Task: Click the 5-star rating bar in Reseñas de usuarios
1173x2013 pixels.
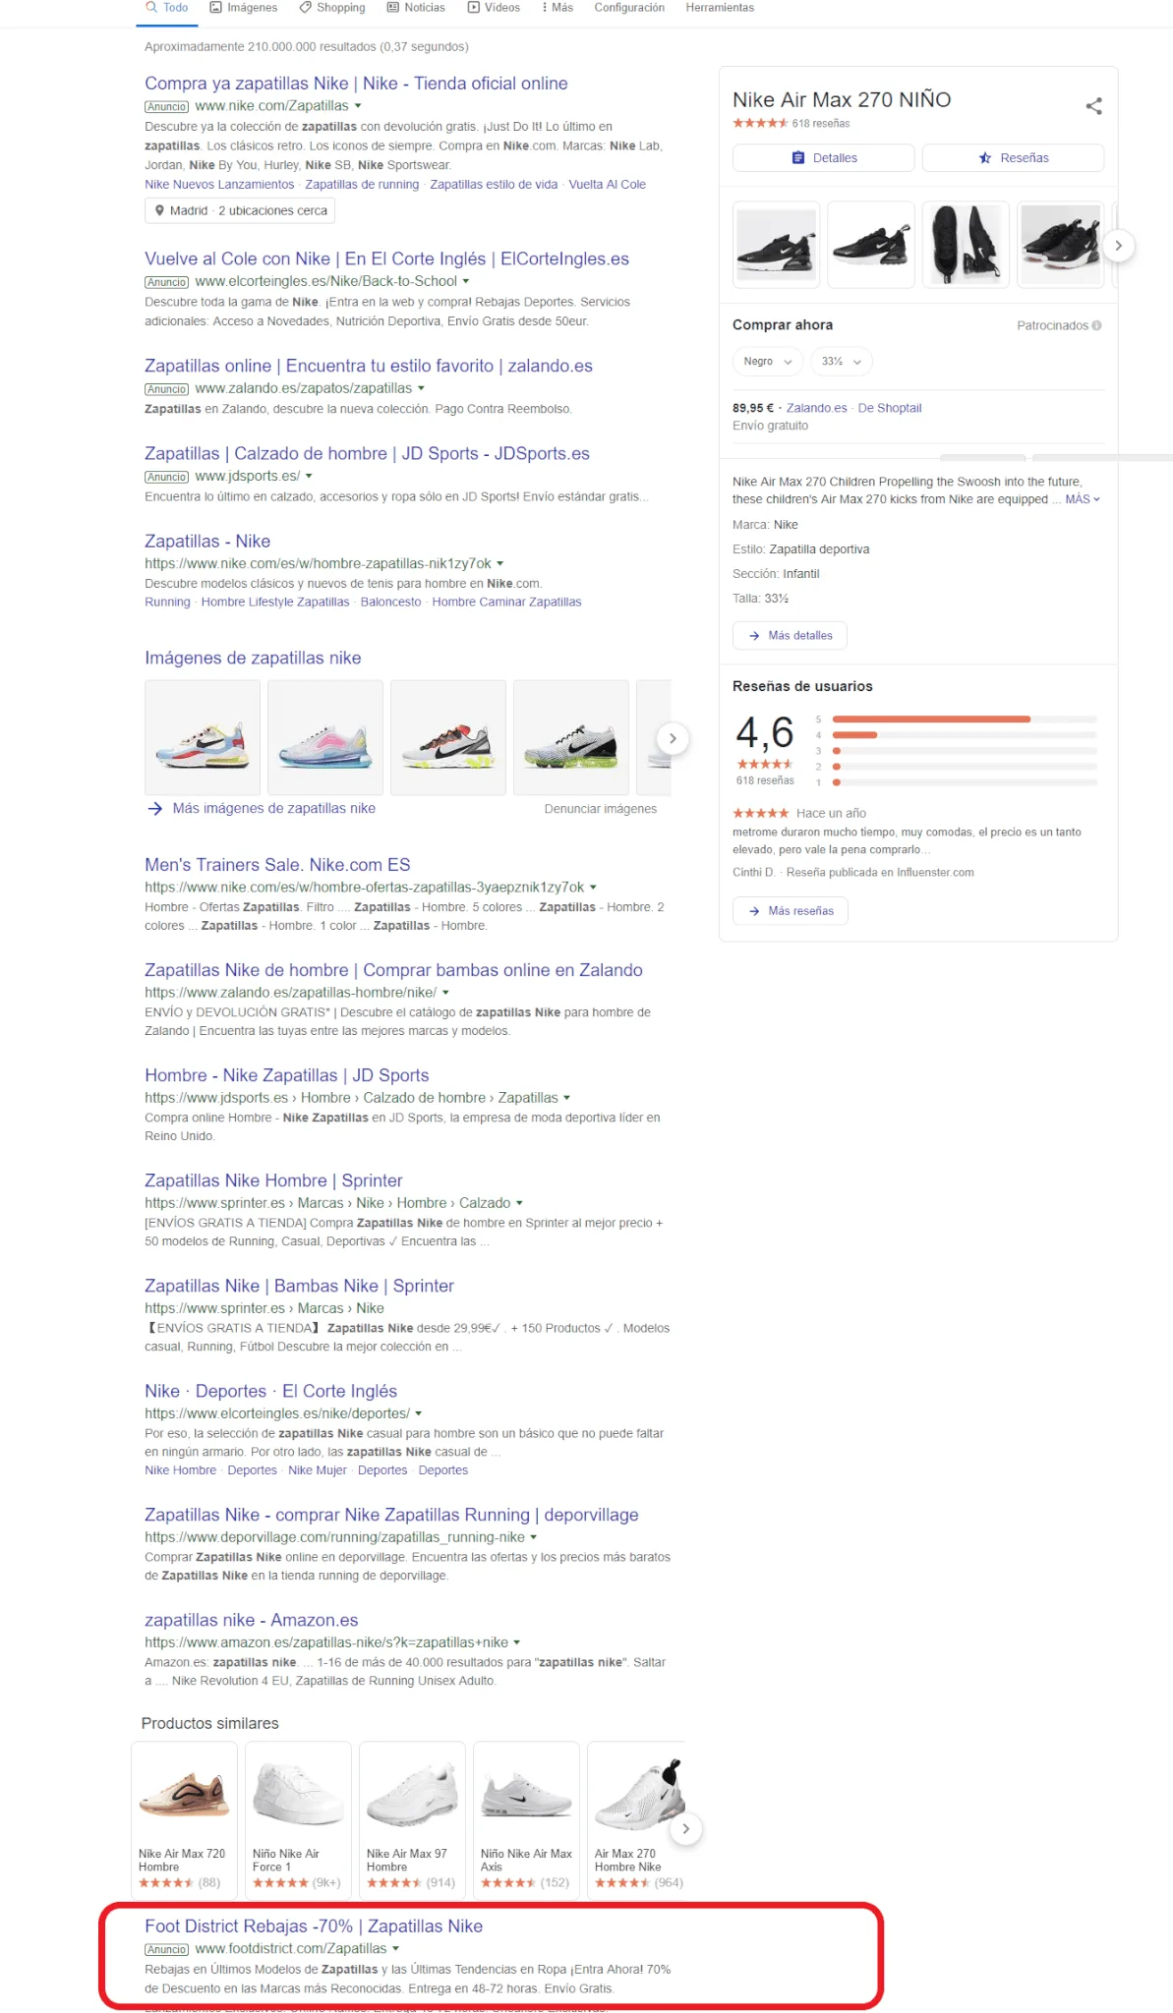Action: click(964, 719)
